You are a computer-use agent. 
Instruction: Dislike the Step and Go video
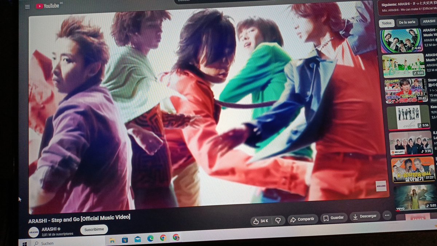[x=278, y=220]
